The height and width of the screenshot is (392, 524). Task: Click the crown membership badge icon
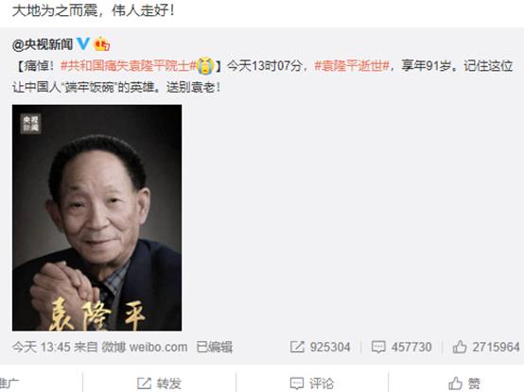pyautogui.click(x=102, y=44)
